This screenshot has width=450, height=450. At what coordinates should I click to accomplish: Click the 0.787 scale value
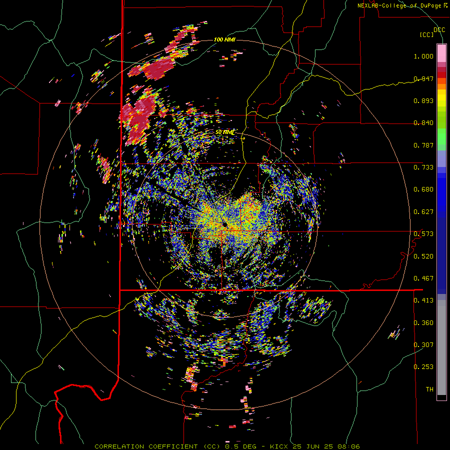423,145
